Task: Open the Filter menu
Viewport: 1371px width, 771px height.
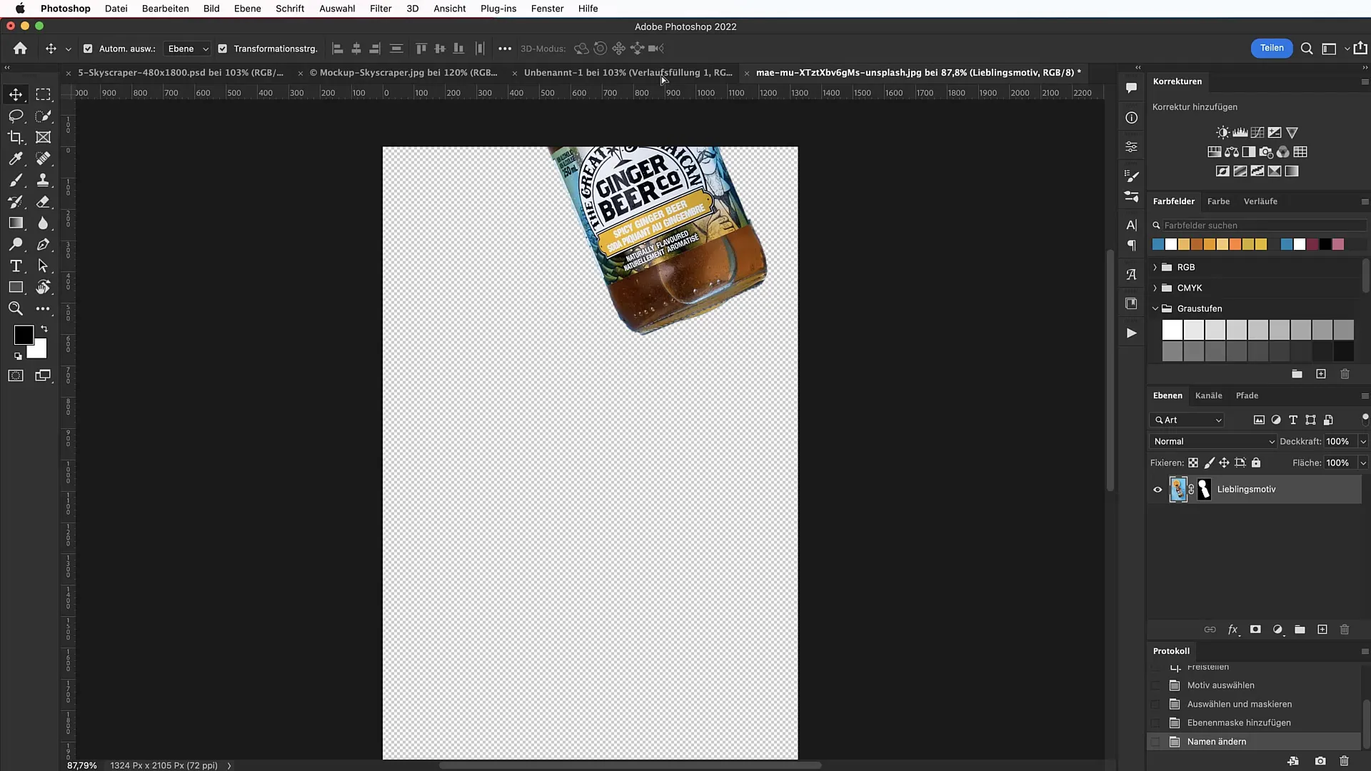Action: tap(381, 9)
